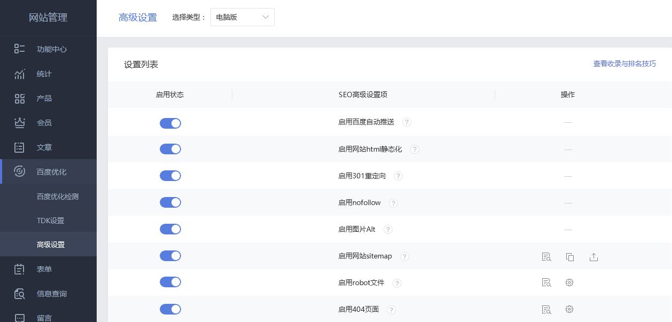Switch off 启用robot文件 toggle
This screenshot has width=672, height=322.
170,282
